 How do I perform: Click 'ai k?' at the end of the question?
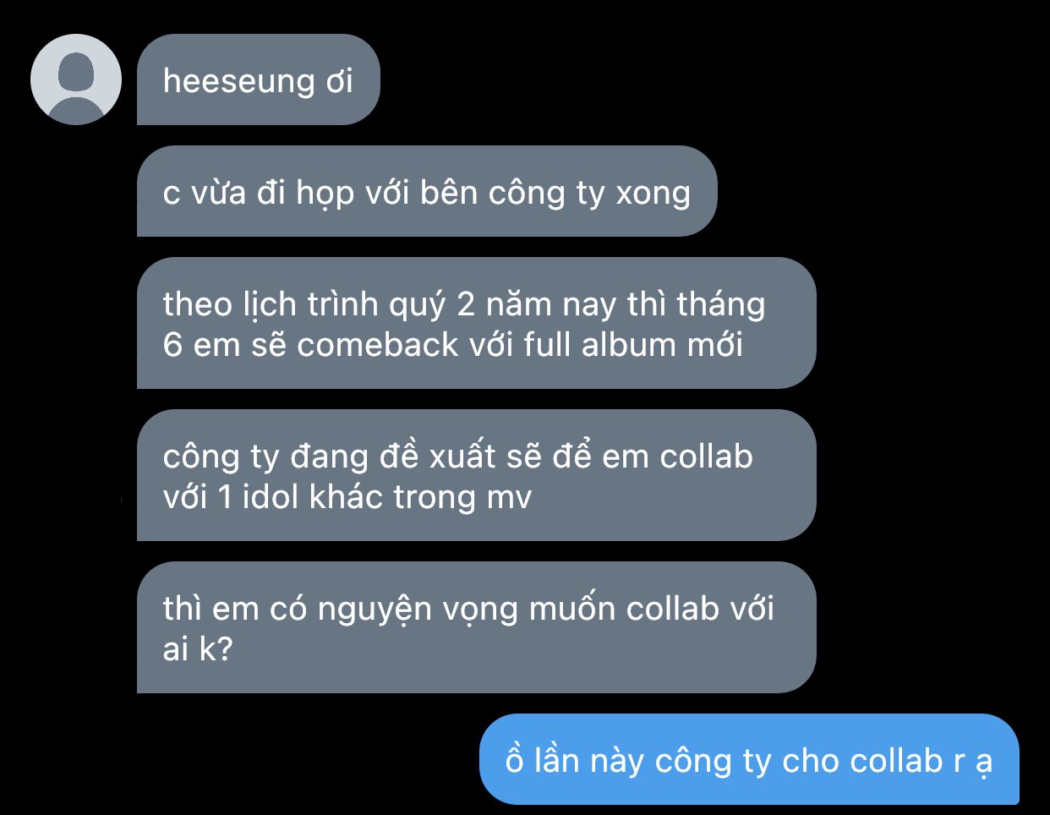(x=197, y=649)
